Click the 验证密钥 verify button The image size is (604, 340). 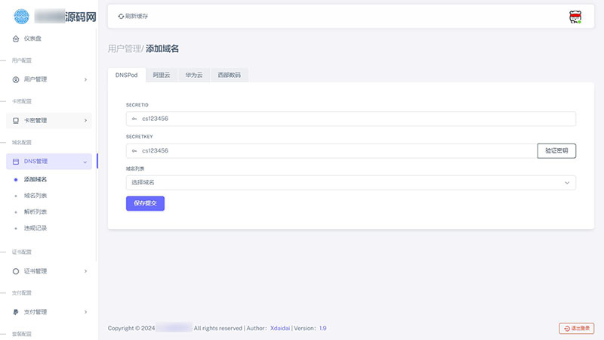556,150
